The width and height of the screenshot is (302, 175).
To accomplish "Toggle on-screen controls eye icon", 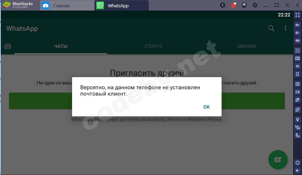I will point(298,66).
